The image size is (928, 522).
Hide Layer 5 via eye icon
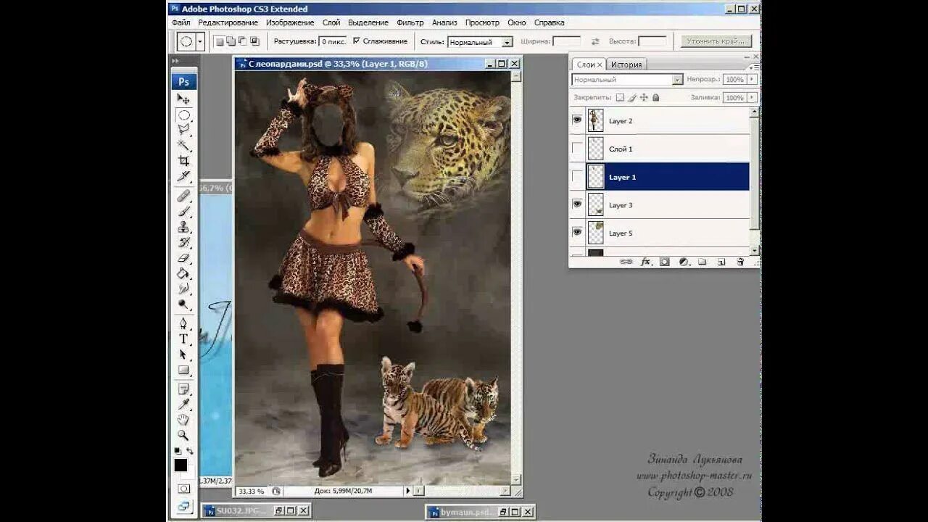click(577, 233)
